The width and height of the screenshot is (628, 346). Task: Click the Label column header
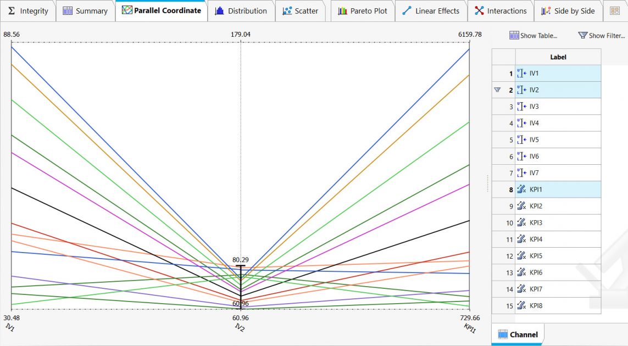[x=558, y=57]
